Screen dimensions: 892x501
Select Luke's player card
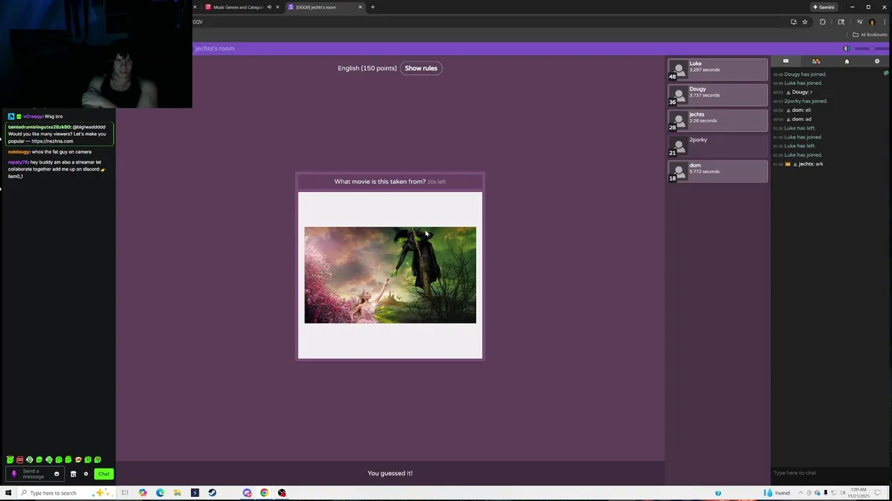pyautogui.click(x=718, y=70)
